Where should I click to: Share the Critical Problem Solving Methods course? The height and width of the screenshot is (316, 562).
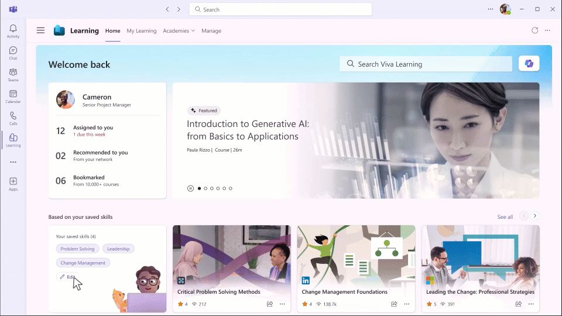(270, 304)
